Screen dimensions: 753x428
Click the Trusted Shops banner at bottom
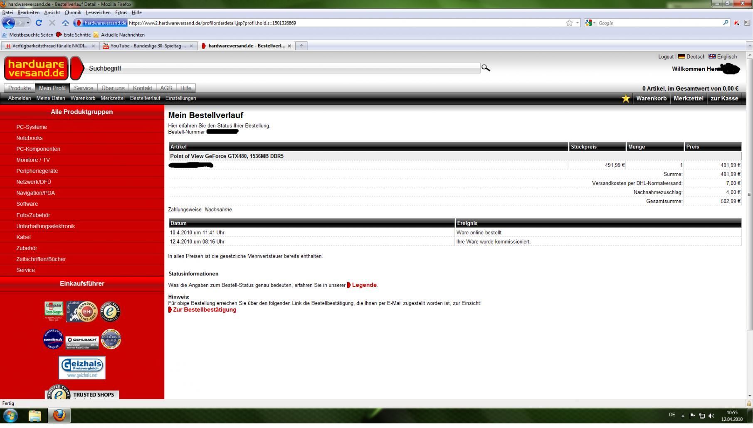pyautogui.click(x=82, y=393)
